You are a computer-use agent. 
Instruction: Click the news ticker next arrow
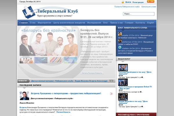tap(113, 81)
